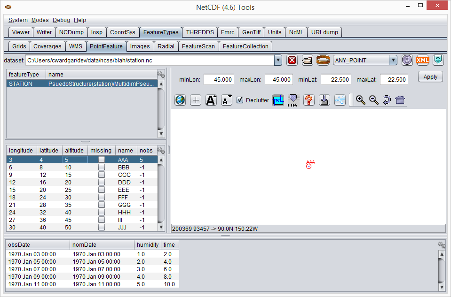
Task: Click the zoom in magnifier icon
Action: pyautogui.click(x=361, y=100)
